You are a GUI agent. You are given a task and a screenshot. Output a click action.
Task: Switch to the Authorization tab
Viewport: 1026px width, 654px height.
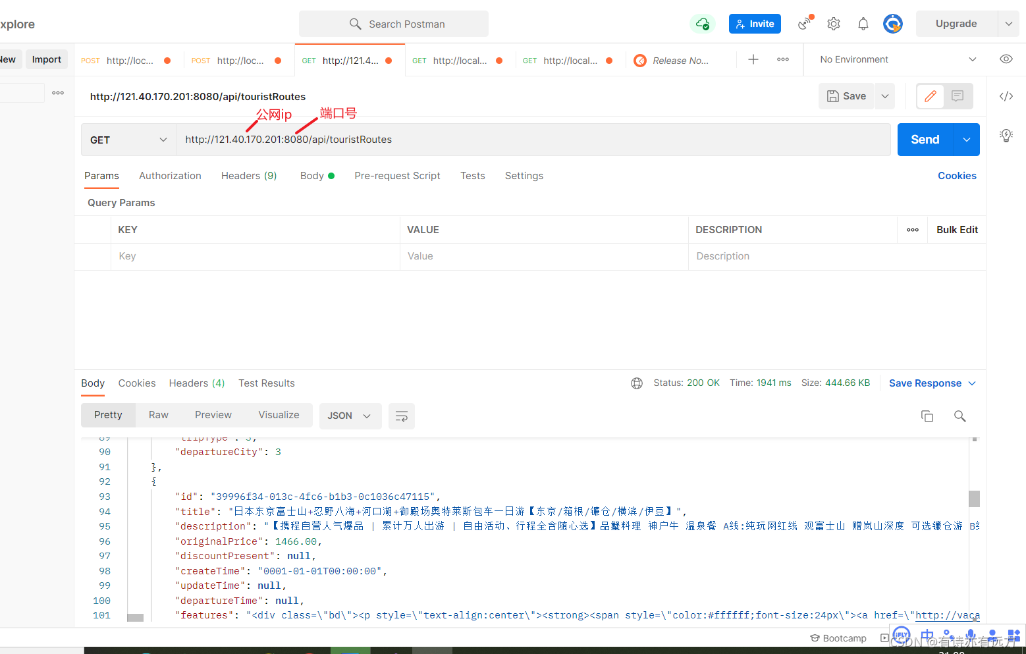(170, 176)
